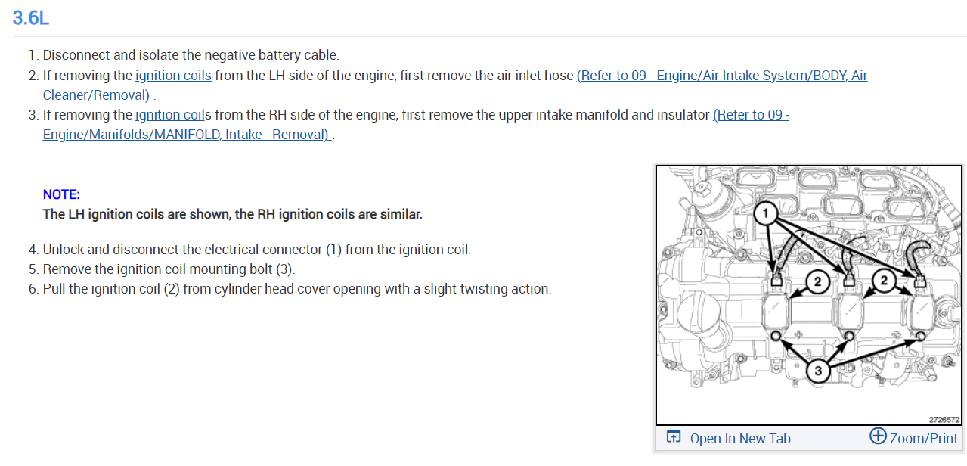Click the Zoom/Print magnifier plus icon
Screen dimensions: 967x466
tap(878, 436)
